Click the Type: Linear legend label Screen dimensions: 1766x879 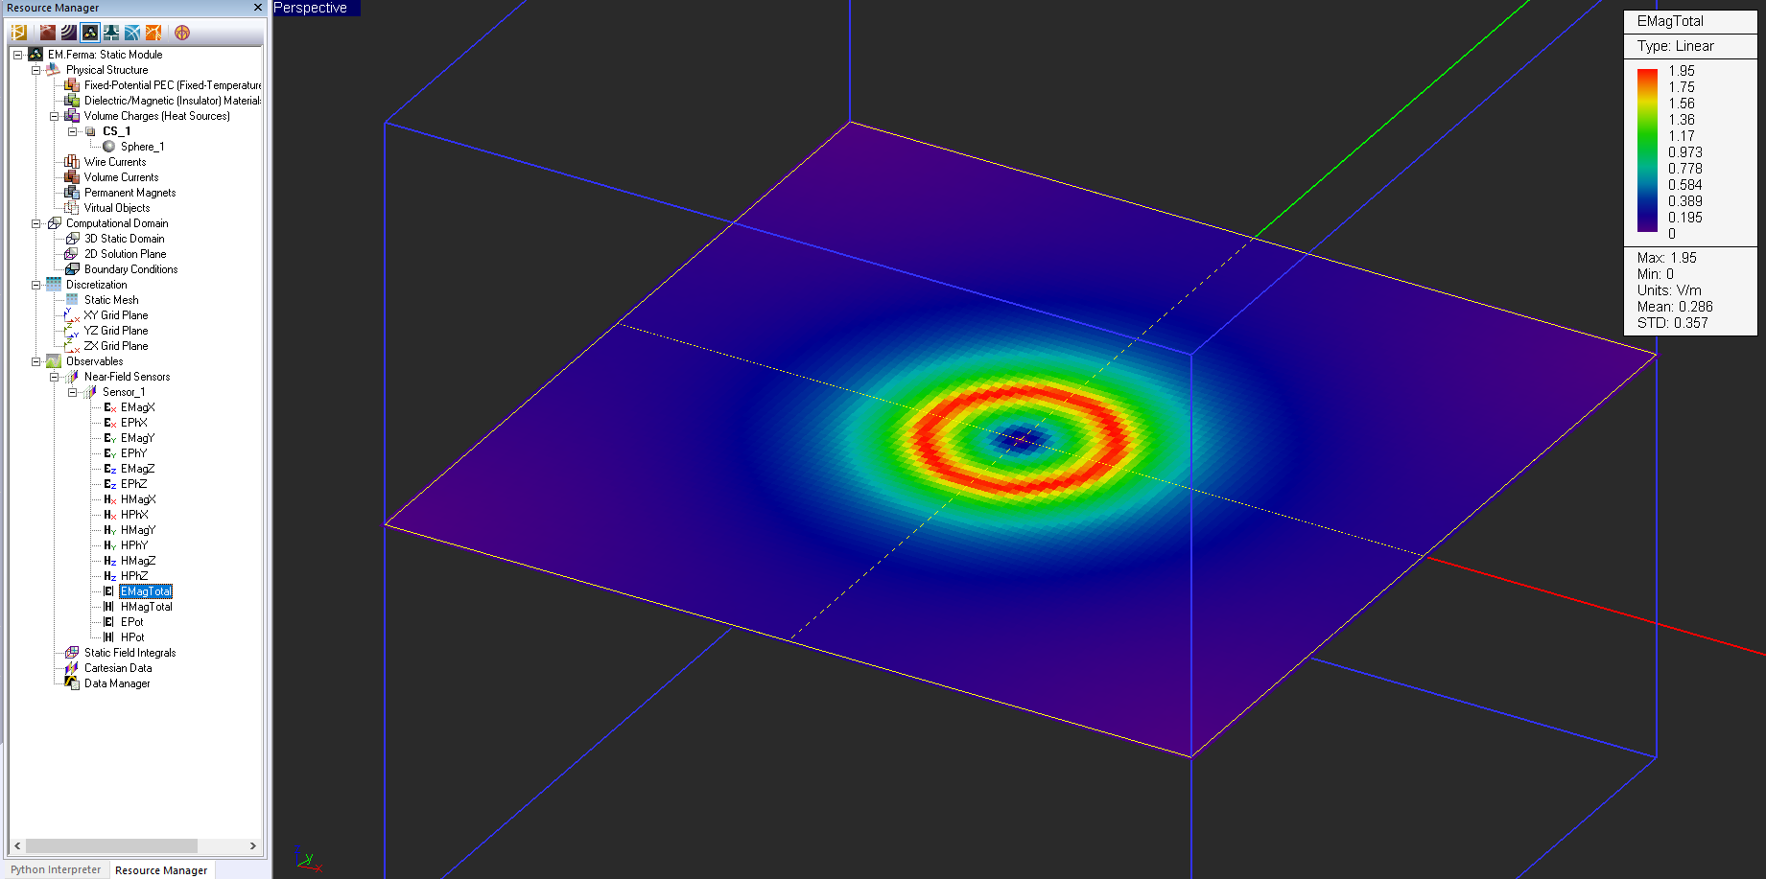[1676, 46]
